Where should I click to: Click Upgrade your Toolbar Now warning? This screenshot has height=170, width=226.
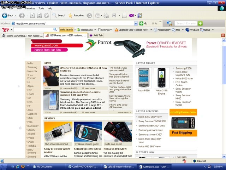(131, 30)
